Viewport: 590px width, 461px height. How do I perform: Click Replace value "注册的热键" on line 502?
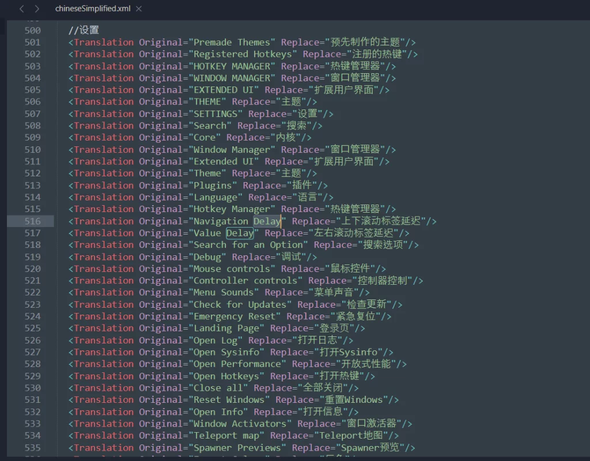pos(377,54)
